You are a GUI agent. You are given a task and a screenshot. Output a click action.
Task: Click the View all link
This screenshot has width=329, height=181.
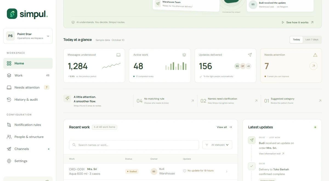tap(224, 127)
